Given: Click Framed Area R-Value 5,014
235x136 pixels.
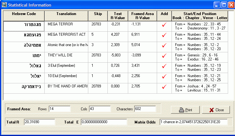Looking at the screenshot, I should 135,45.
